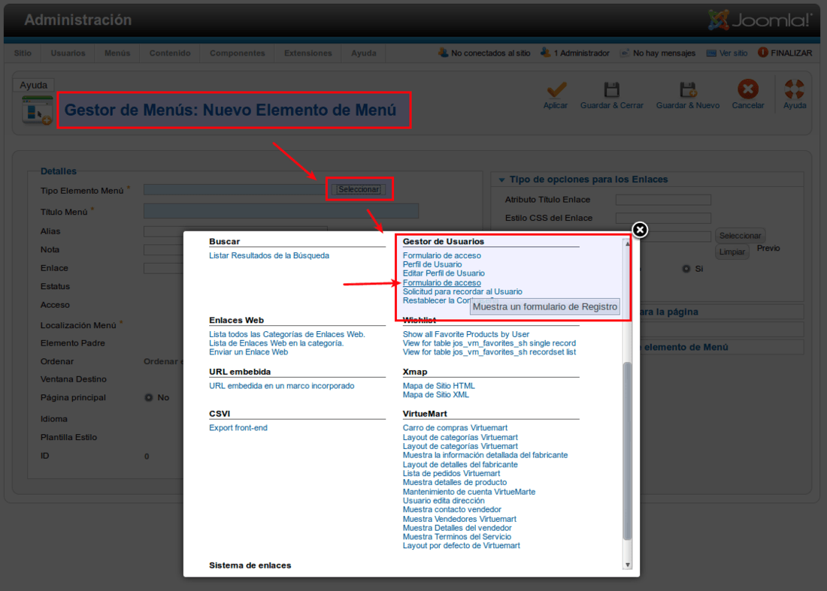Click the No hay mensajes icon

(625, 53)
